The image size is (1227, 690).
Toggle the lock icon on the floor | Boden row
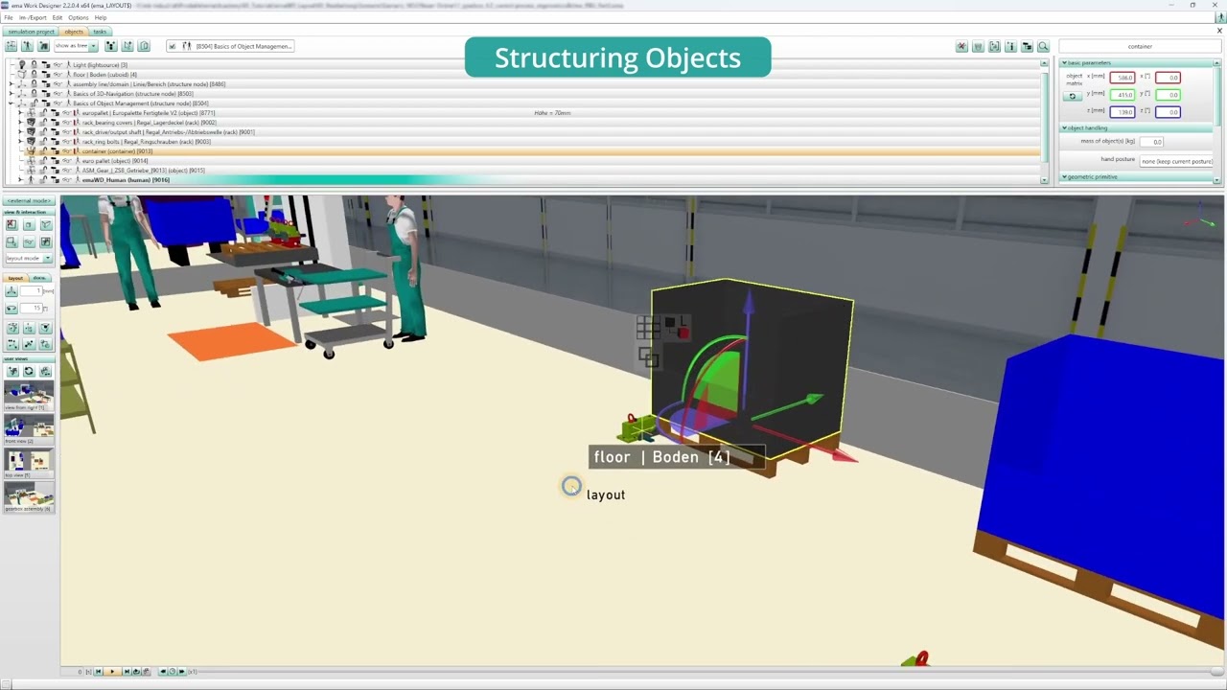pos(34,75)
